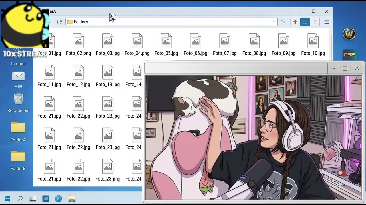Launch the World of Warcraft desktop icon

click(x=349, y=34)
